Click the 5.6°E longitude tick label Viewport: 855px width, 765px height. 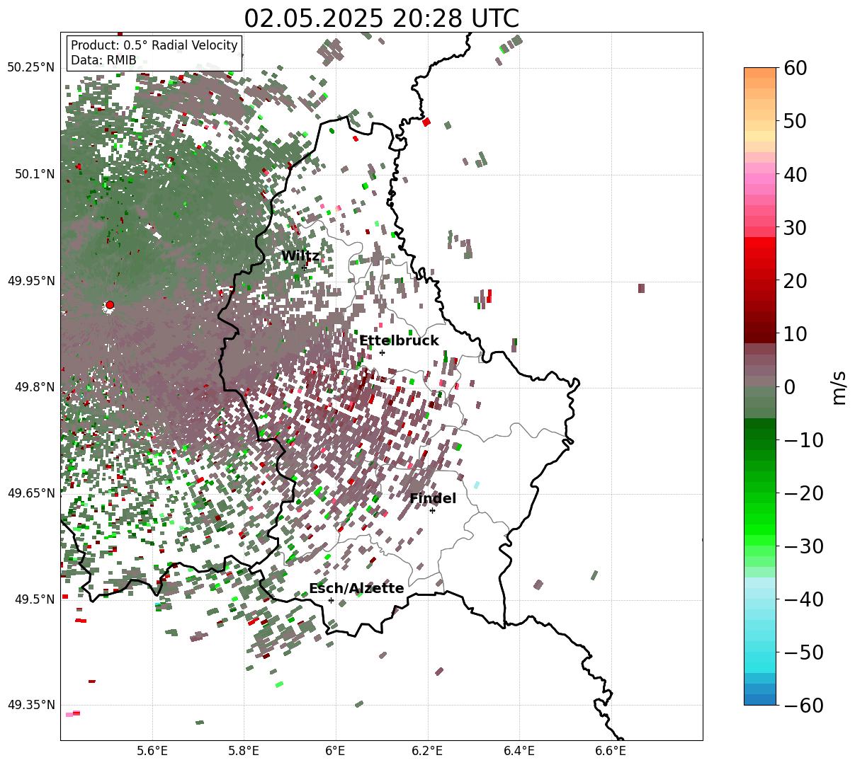tap(152, 751)
